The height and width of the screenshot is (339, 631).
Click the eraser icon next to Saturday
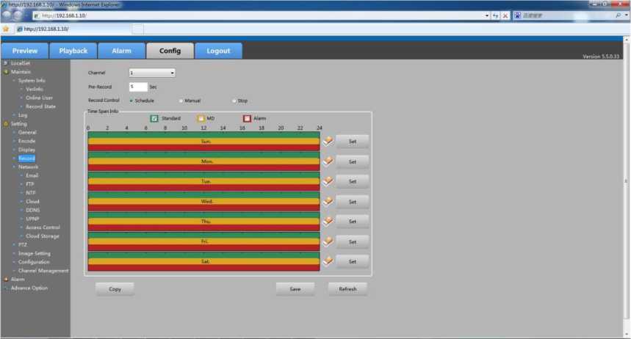328,260
